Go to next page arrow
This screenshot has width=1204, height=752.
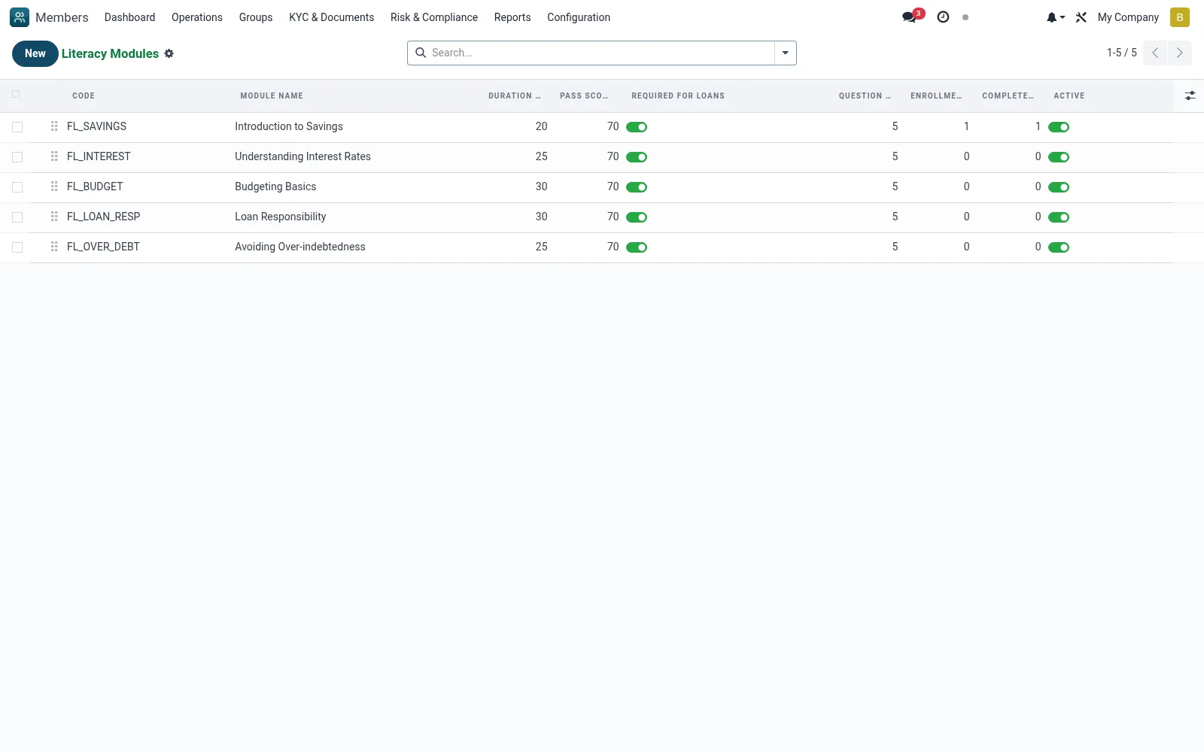pyautogui.click(x=1180, y=53)
